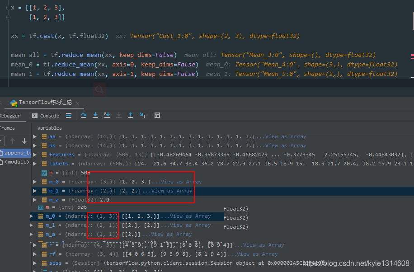Expand the aa ndarray variable

35,136
